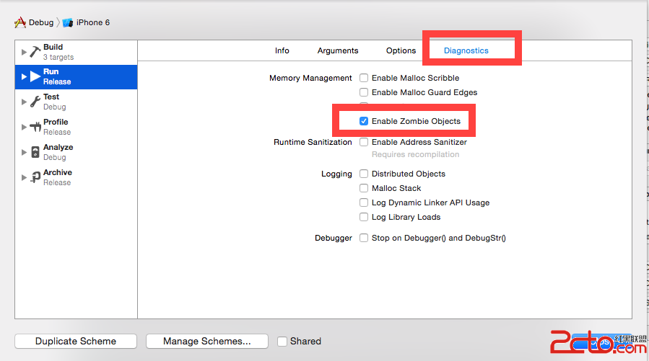
Task: Click the Duplicate Scheme button
Action: [76, 342]
